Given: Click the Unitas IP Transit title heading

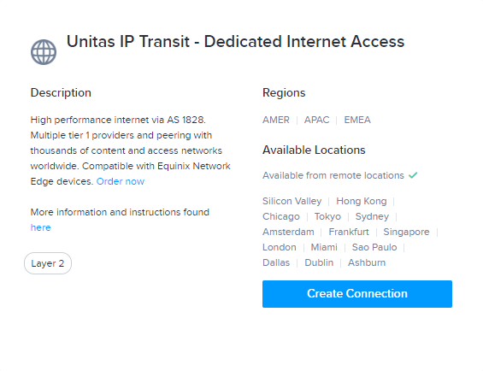Looking at the screenshot, I should click(235, 42).
